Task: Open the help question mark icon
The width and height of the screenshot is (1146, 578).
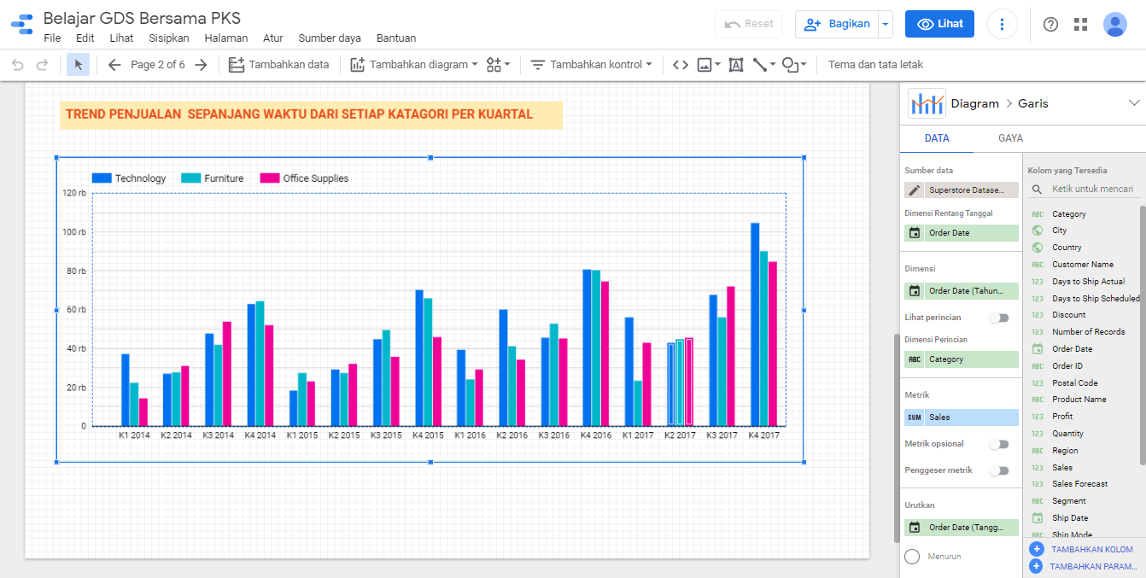Action: [1050, 24]
